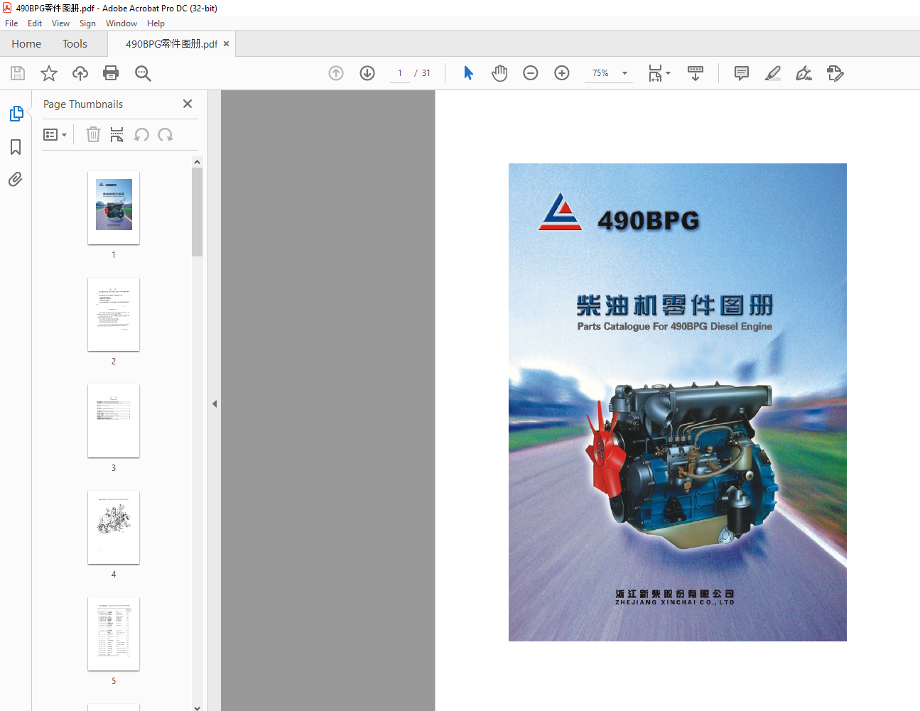
Task: Open the Bookmarks panel icon
Action: pos(16,147)
